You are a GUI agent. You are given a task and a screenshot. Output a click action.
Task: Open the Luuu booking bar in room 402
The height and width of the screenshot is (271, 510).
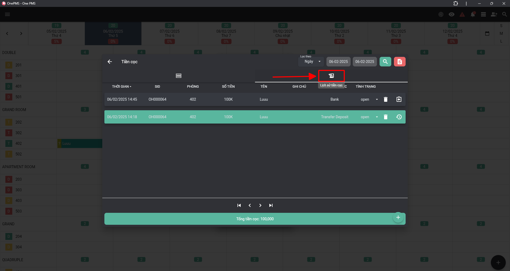(80, 143)
